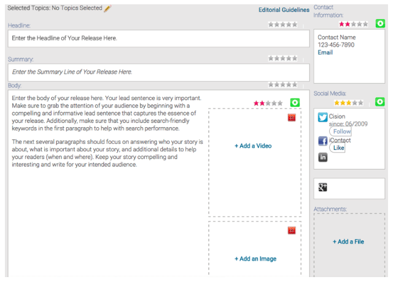Click the Email link under Contact Name
396x282 pixels.
click(x=325, y=53)
